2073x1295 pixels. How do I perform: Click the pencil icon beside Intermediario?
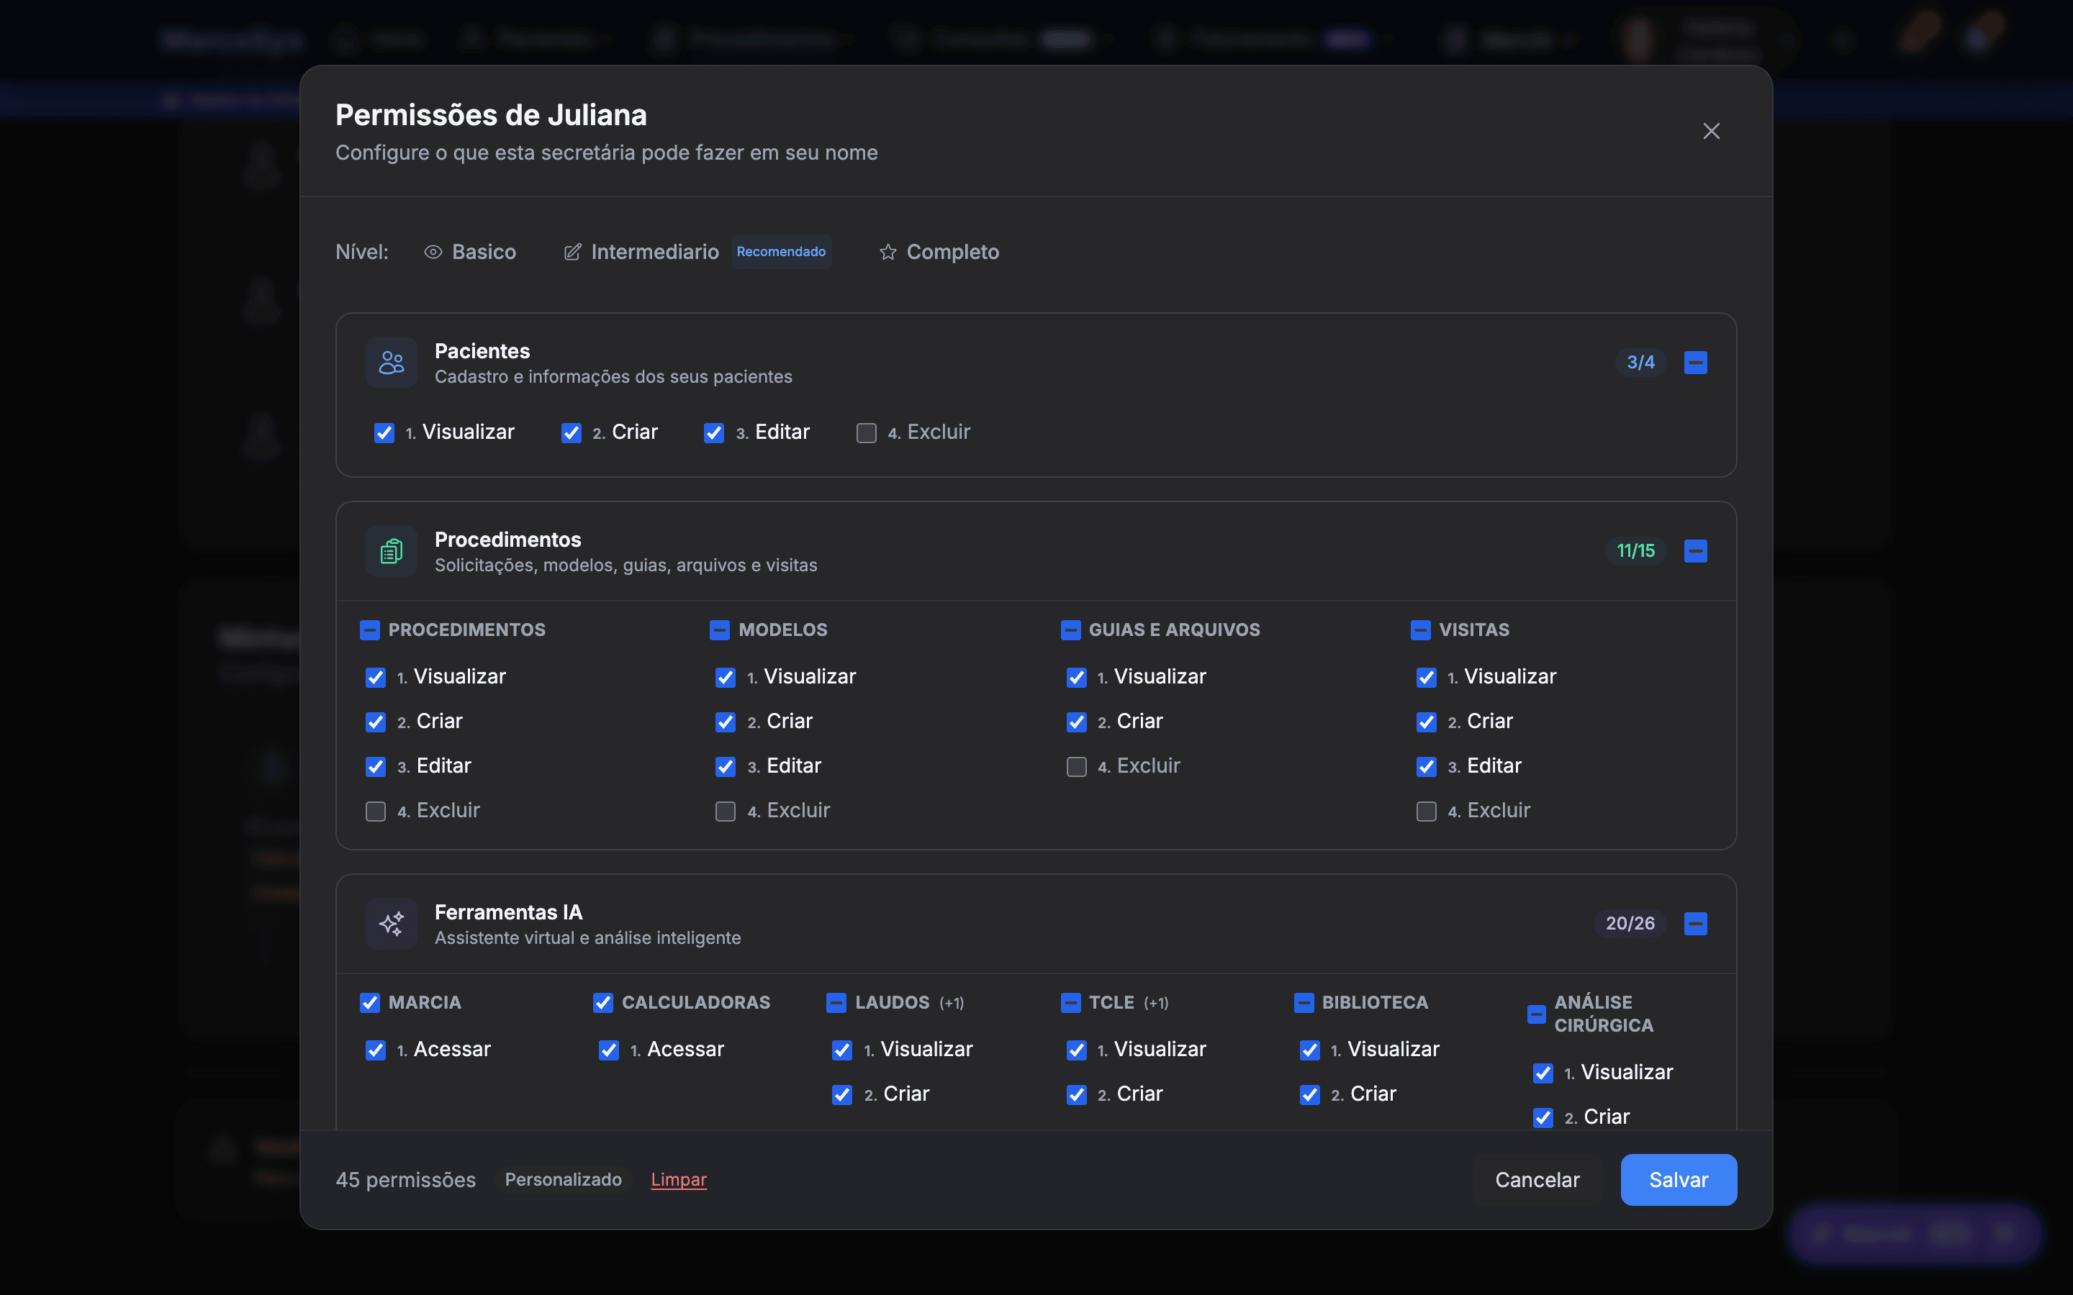572,252
